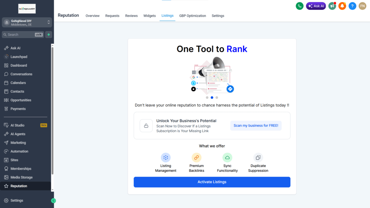
Task: Click the sidebar vertical scrollbar
Action: coord(52,111)
